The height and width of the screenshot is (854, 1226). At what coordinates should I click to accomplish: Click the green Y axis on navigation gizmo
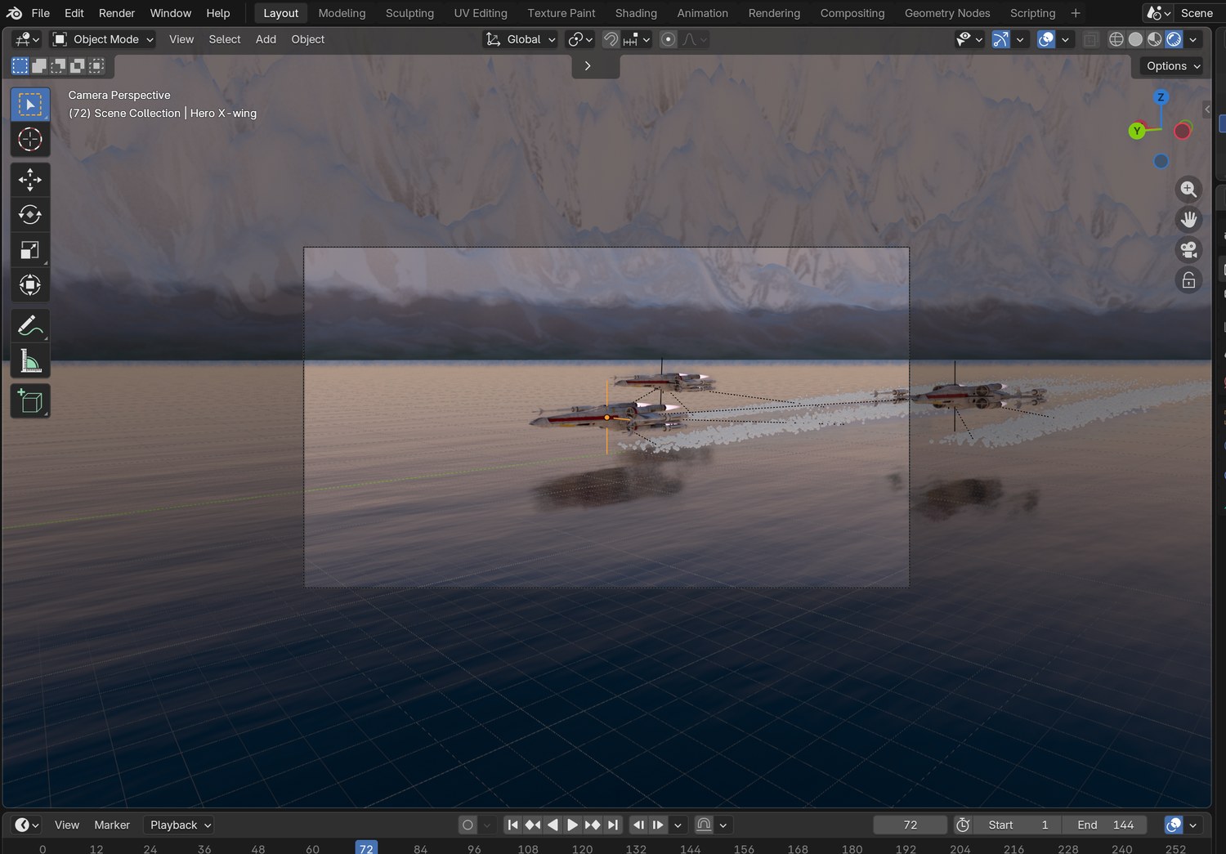[x=1137, y=131]
